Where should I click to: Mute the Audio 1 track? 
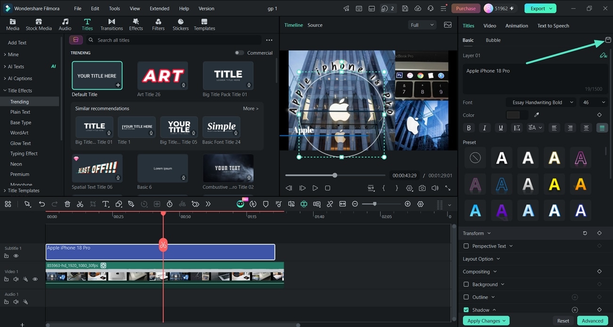click(x=16, y=302)
